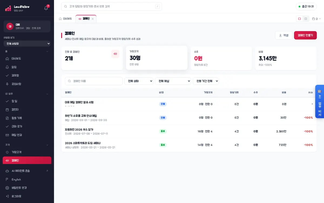Viewport: 324px width, 203px height.
Task: Click the top global search box
Action: click(112, 6)
